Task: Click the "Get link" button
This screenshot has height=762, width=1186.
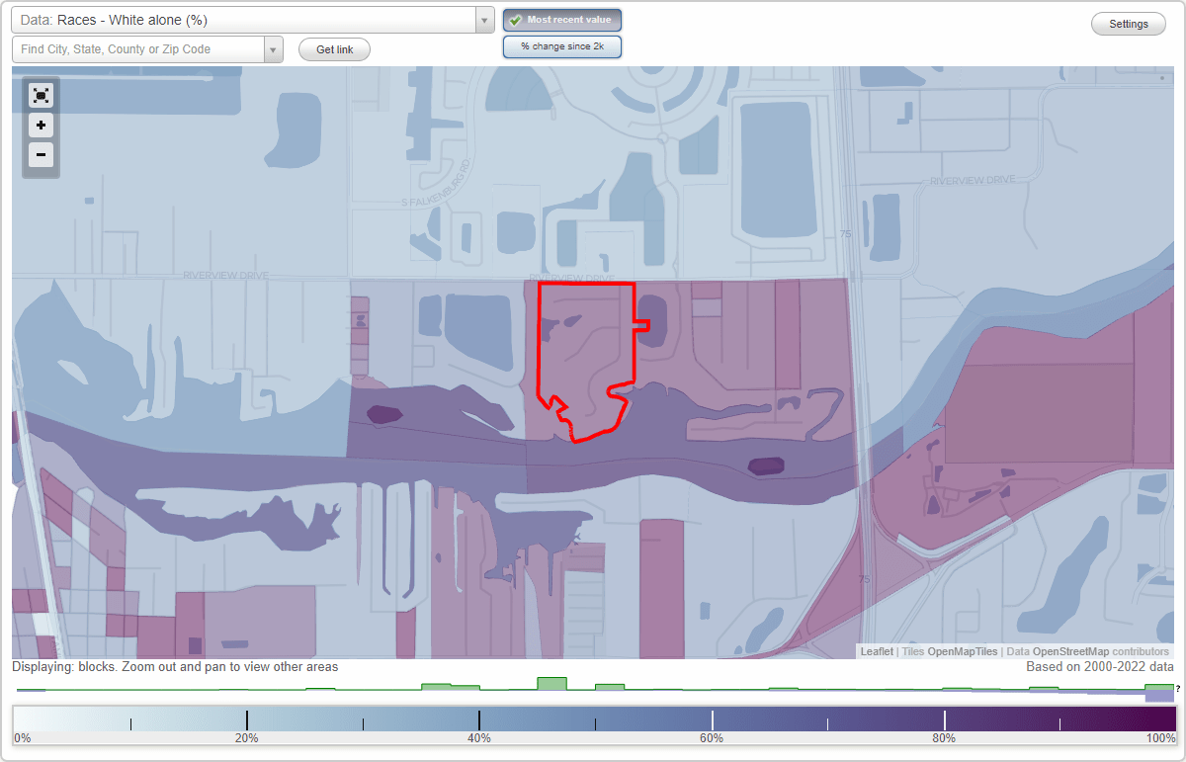Action: (333, 48)
